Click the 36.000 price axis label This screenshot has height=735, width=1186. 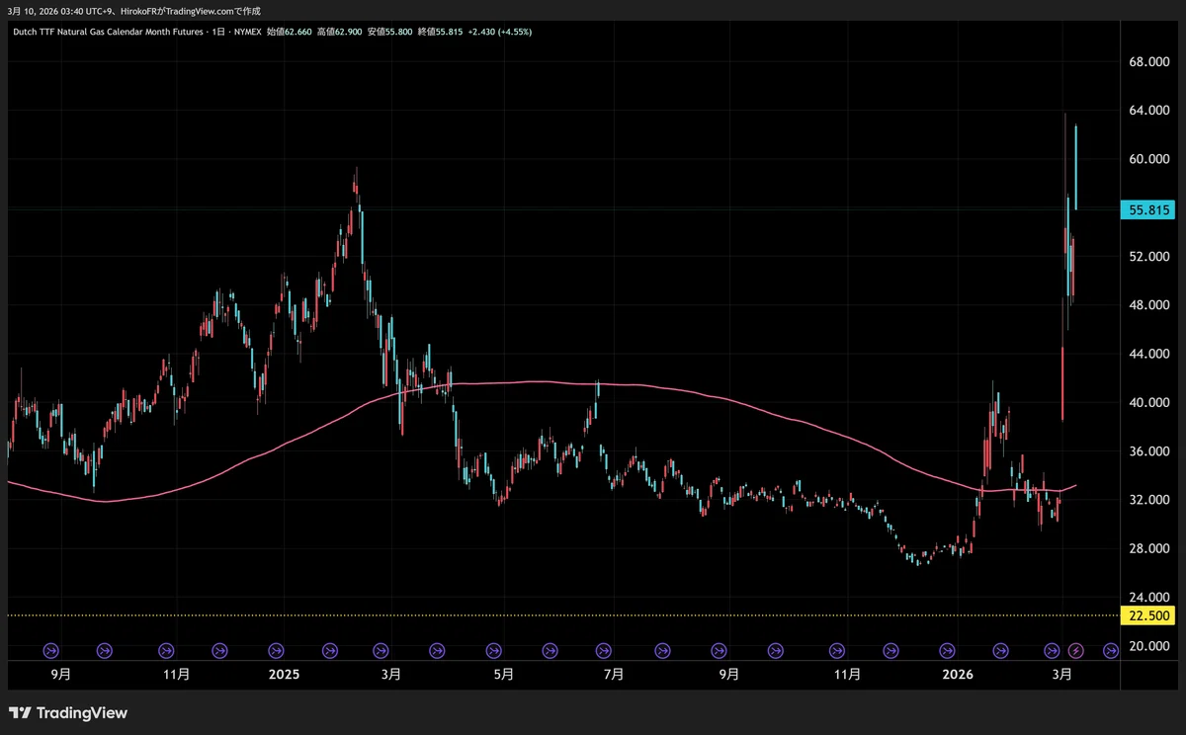(x=1148, y=451)
